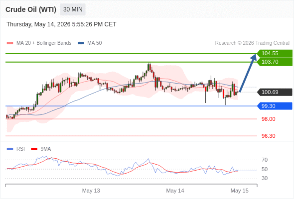This screenshot has width=294, height=199.
Task: Click the May 14 date axis label
Action: coord(175,191)
